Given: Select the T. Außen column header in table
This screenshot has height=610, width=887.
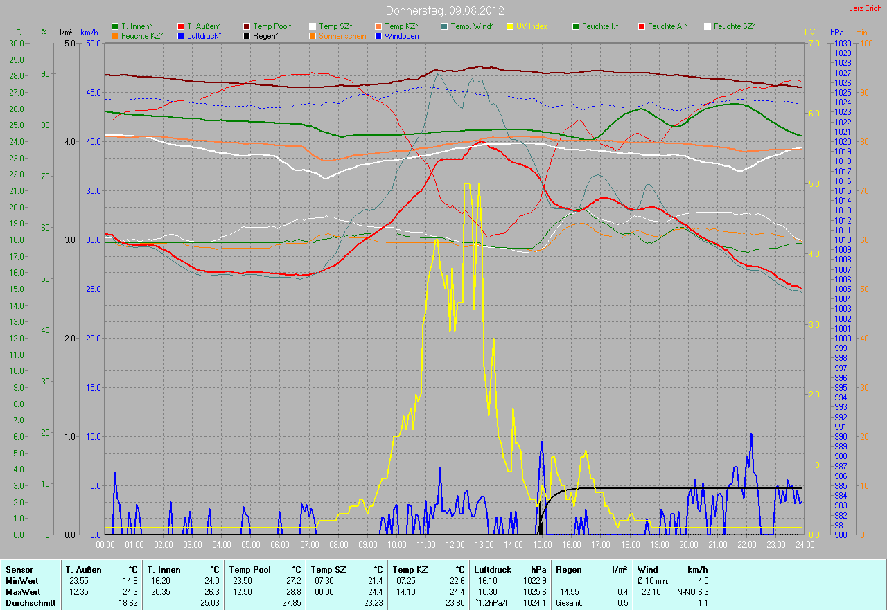Looking at the screenshot, I should coord(83,569).
